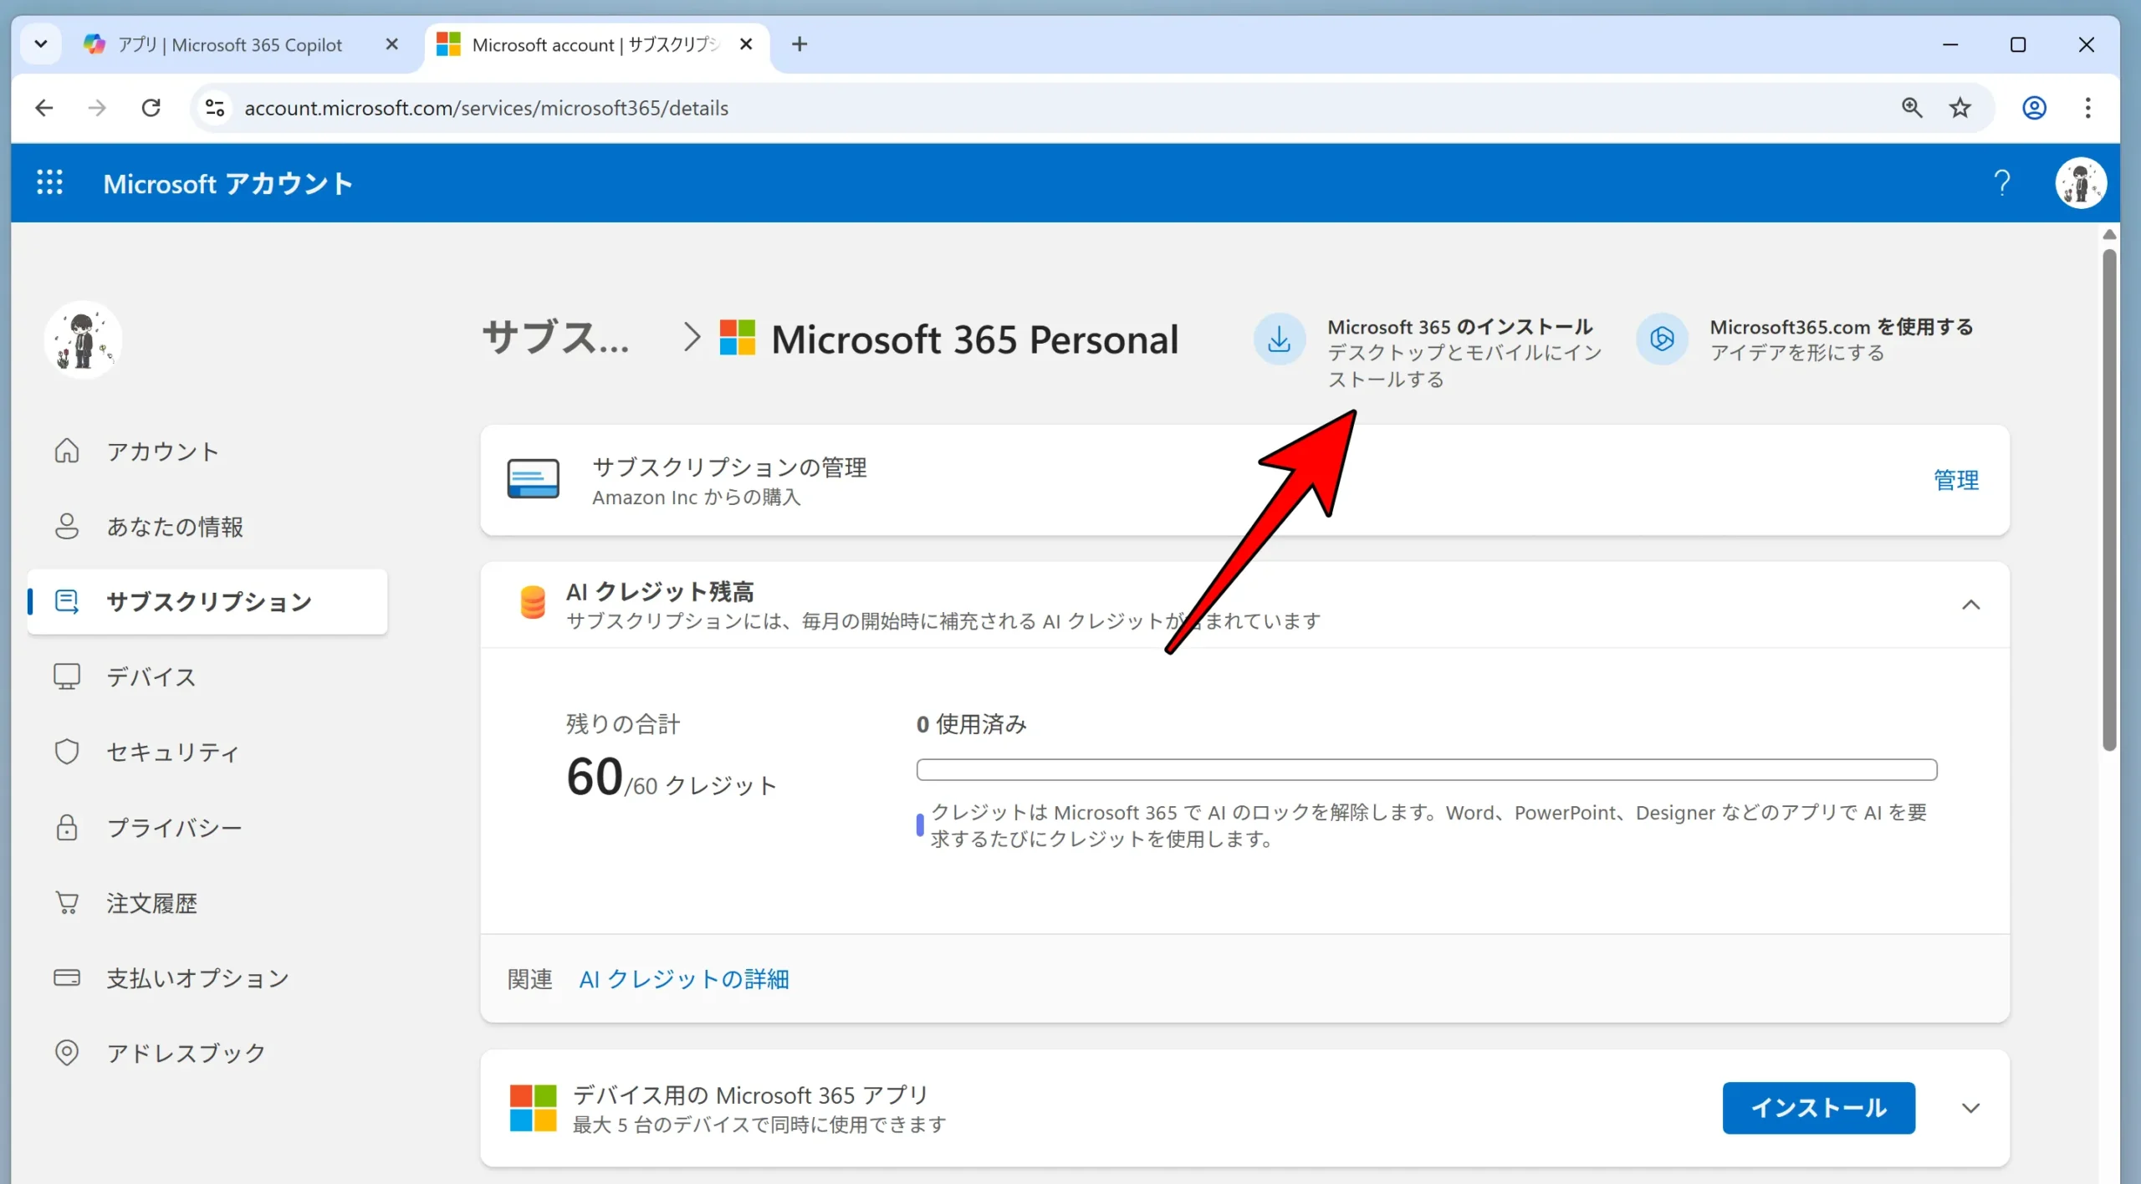Image resolution: width=2141 pixels, height=1184 pixels.
Task: Open あなたの情報 in sidebar
Action: pyautogui.click(x=207, y=527)
